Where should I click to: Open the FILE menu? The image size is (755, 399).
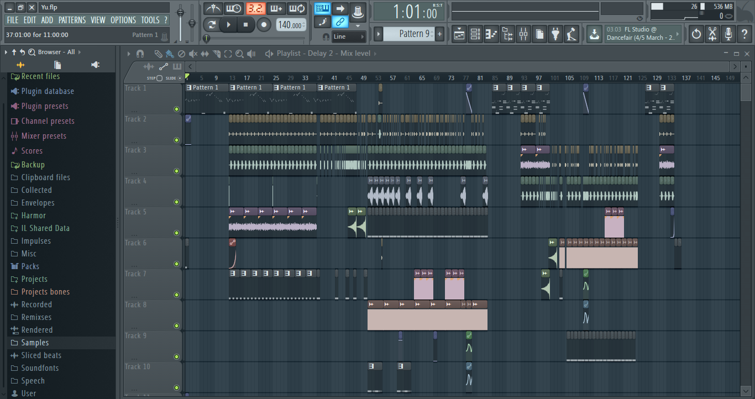(12, 20)
